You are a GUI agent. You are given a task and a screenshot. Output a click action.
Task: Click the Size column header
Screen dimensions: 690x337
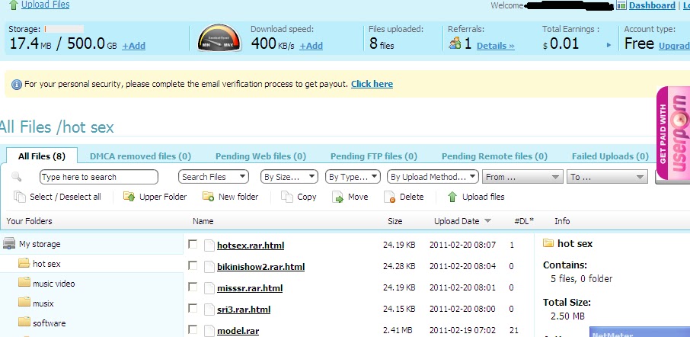pos(395,221)
